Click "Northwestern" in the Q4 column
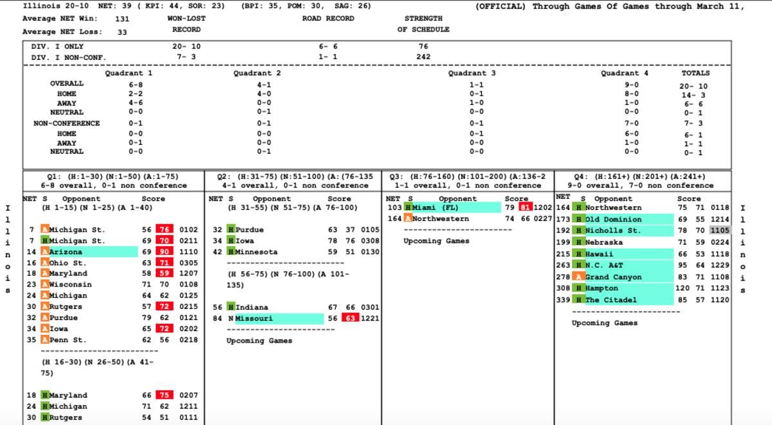 click(x=613, y=208)
